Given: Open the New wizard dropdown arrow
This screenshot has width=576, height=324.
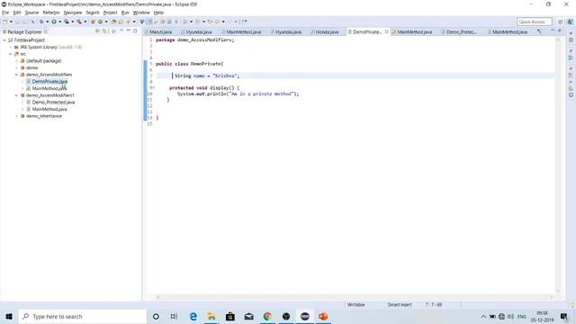Looking at the screenshot, I should tap(11, 22).
